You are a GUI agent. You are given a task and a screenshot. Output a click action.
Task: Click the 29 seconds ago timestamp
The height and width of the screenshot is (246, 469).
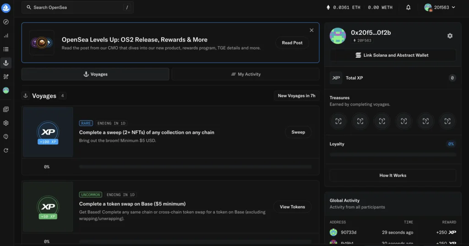pos(398,232)
